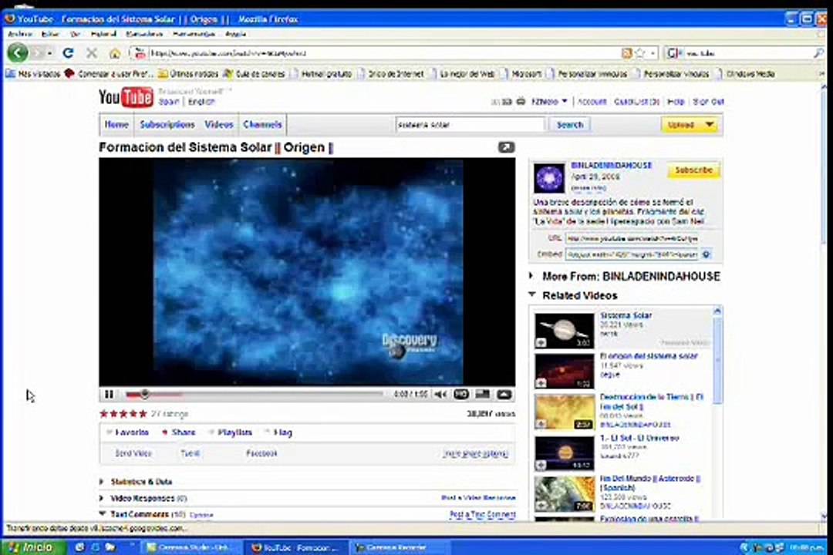This screenshot has height=555, width=833.
Task: Open the Sistema Solar related video thumbnail
Action: (564, 331)
